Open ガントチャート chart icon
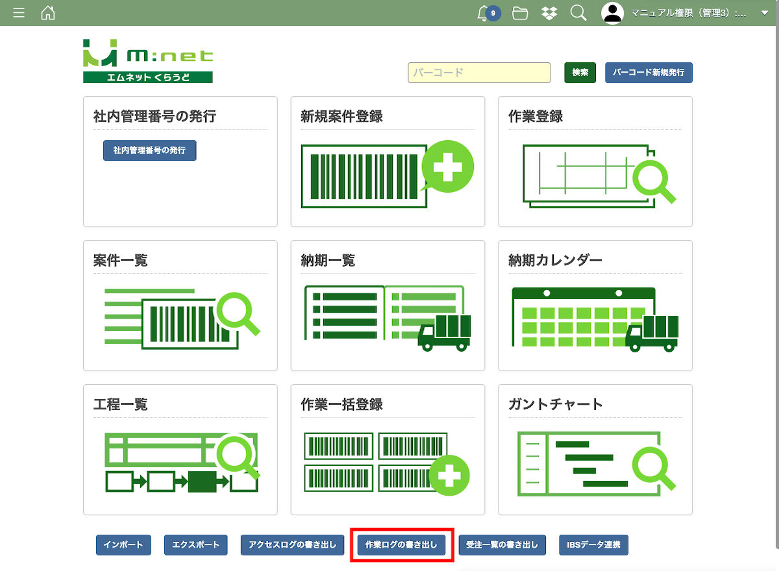This screenshot has width=779, height=571. (x=595, y=463)
